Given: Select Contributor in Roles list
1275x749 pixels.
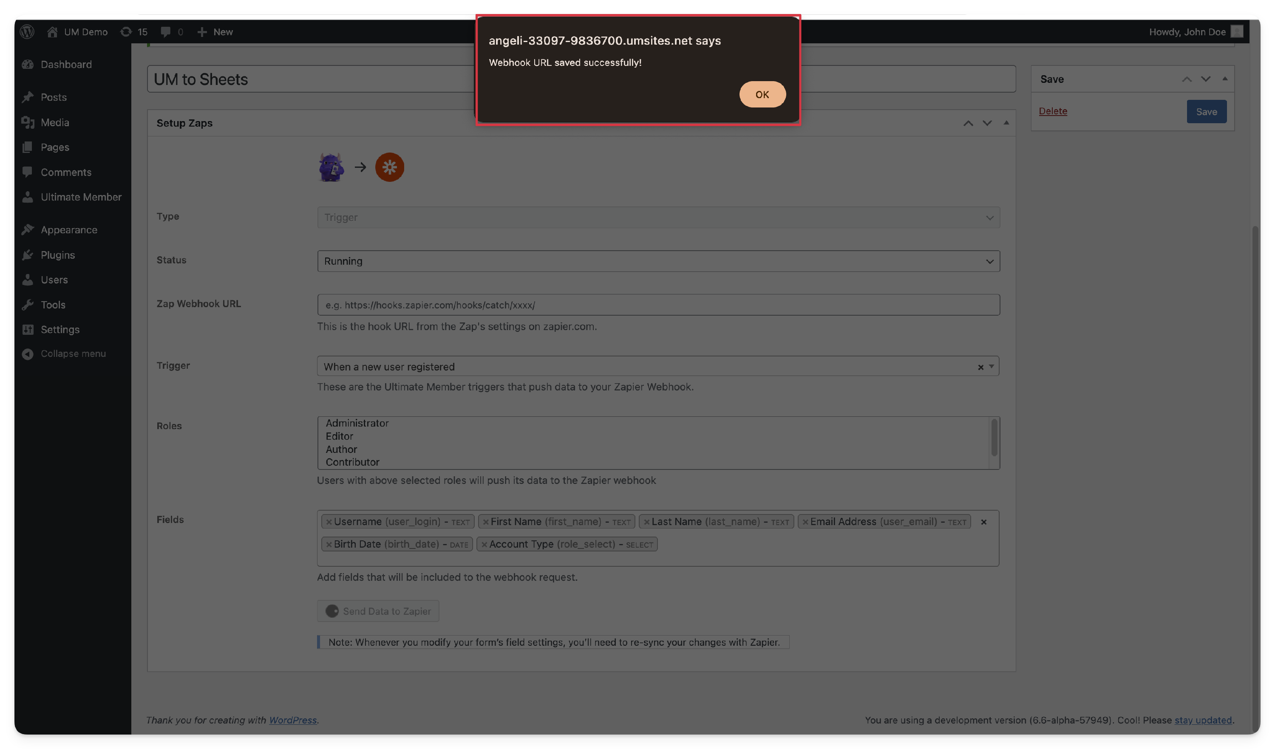Looking at the screenshot, I should (x=352, y=462).
